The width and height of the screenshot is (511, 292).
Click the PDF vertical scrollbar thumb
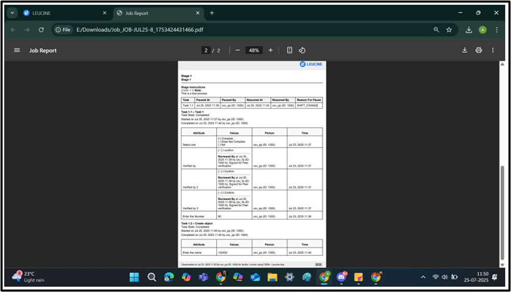coord(502,212)
